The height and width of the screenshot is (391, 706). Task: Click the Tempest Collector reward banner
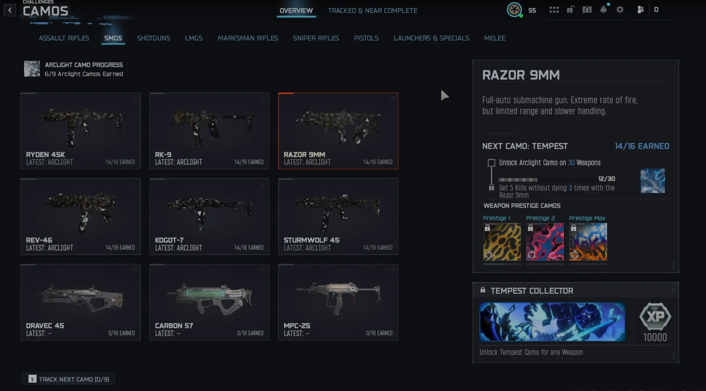552,322
